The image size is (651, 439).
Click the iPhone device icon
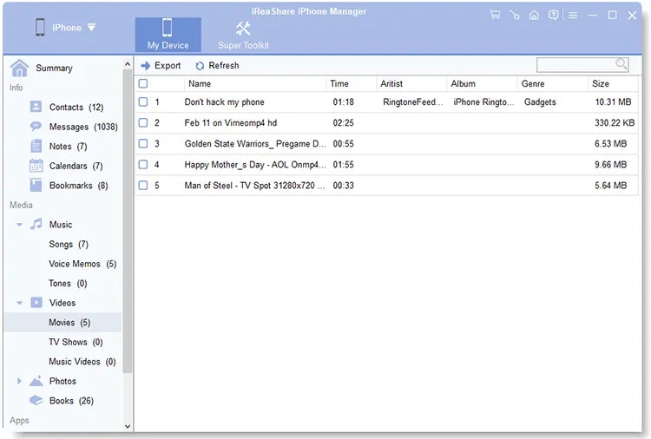(x=40, y=28)
